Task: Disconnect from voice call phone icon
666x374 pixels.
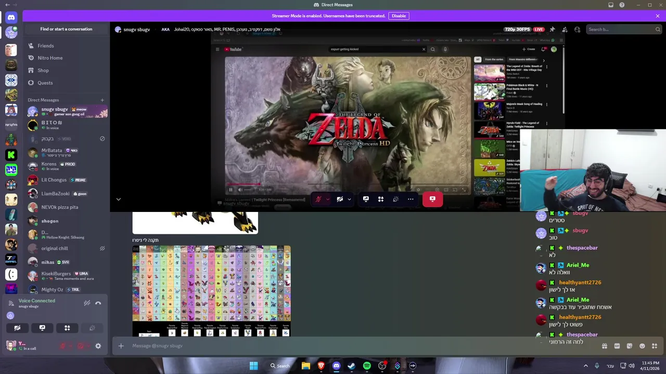Action: pyautogui.click(x=98, y=303)
